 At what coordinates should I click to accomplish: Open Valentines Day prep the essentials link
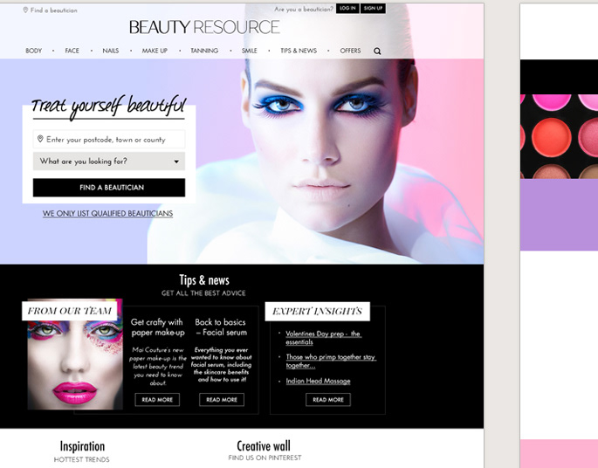[323, 338]
